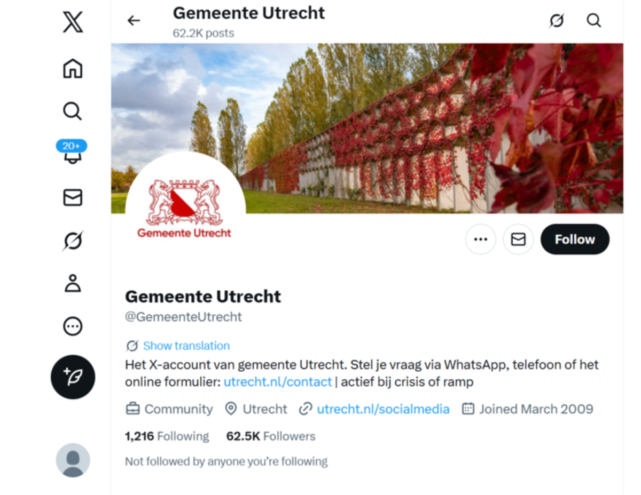Search this profile's posts

coord(594,21)
